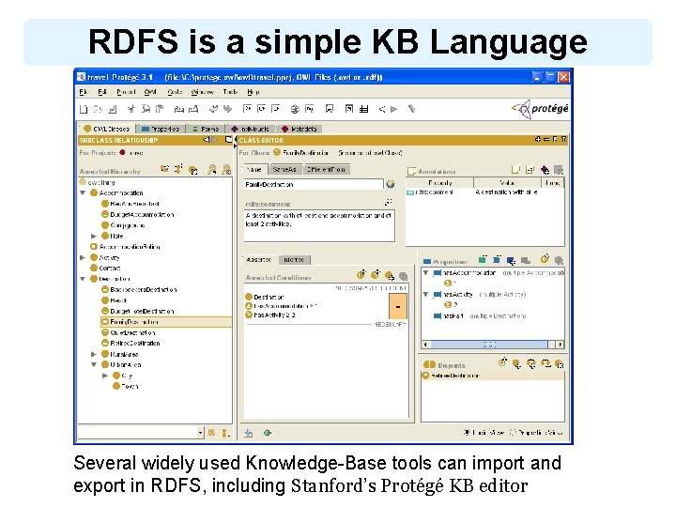The width and height of the screenshot is (676, 507).
Task: Select the Inferred conditions tab
Action: tap(295, 259)
